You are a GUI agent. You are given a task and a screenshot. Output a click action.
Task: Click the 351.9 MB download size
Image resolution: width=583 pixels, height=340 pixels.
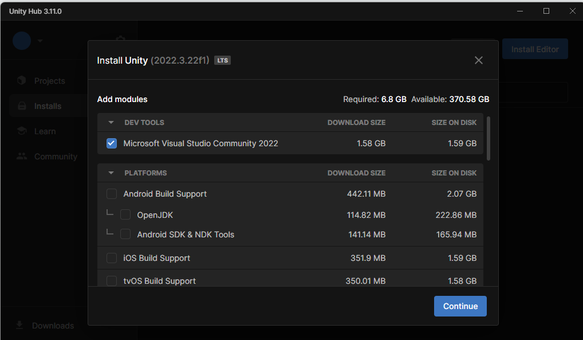click(368, 258)
